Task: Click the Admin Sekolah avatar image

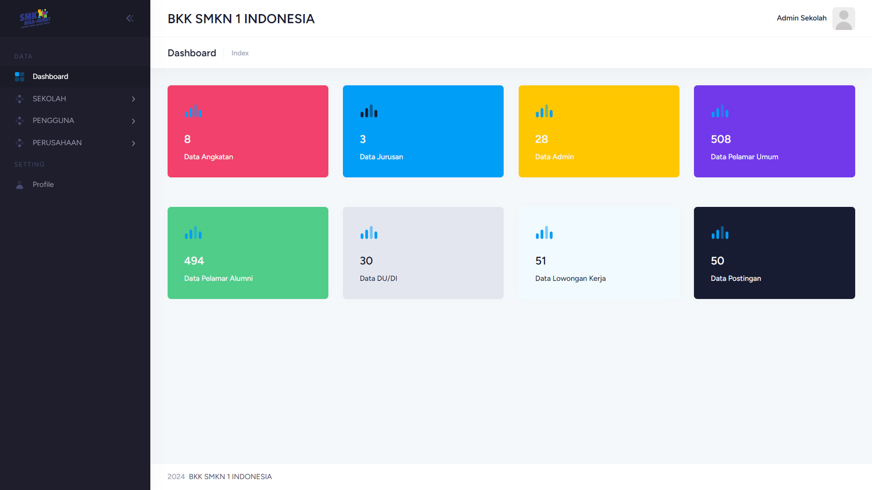Action: [x=843, y=19]
